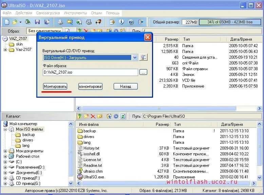The height and width of the screenshot is (195, 264).
Task: Click the Save As toolbar icon
Action: (x=47, y=22)
